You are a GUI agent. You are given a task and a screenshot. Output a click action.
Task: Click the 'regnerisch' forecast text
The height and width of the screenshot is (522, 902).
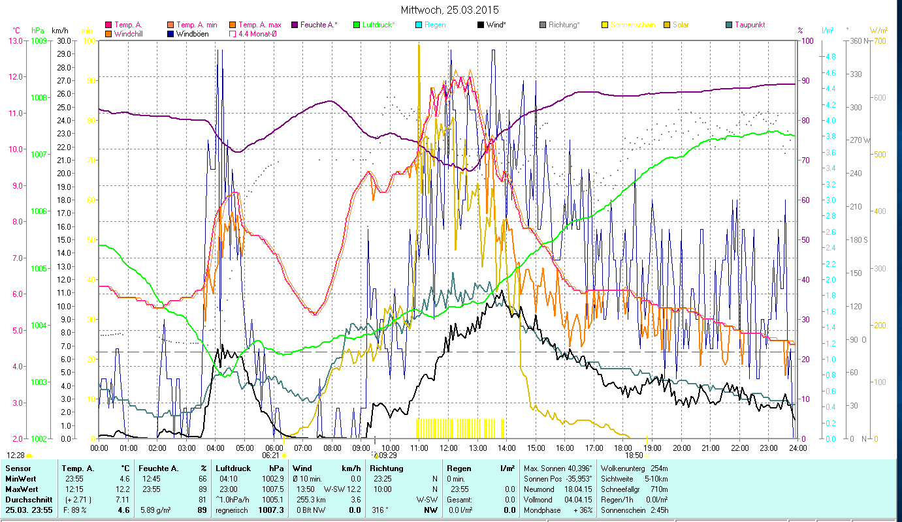(x=232, y=510)
